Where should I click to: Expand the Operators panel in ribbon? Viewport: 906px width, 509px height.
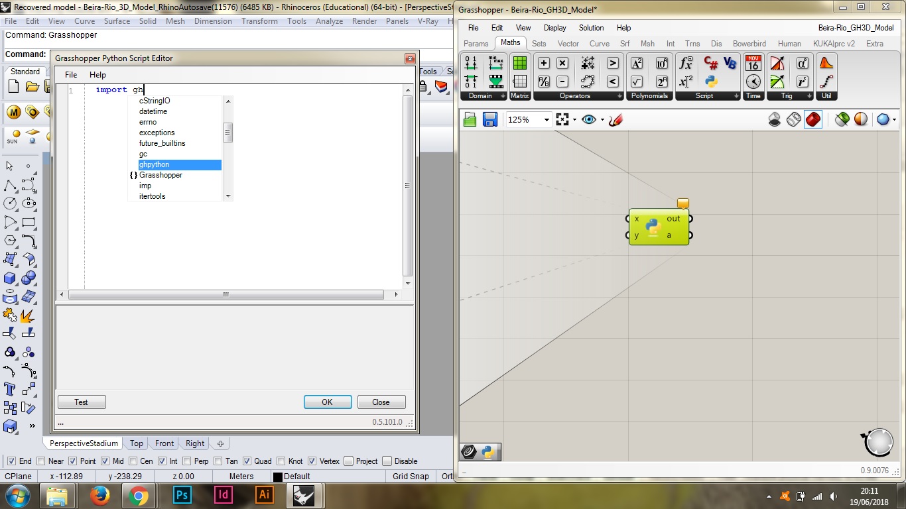click(619, 96)
